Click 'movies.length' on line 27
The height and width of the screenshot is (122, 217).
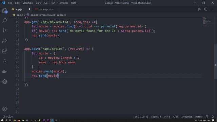[x=60, y=58]
